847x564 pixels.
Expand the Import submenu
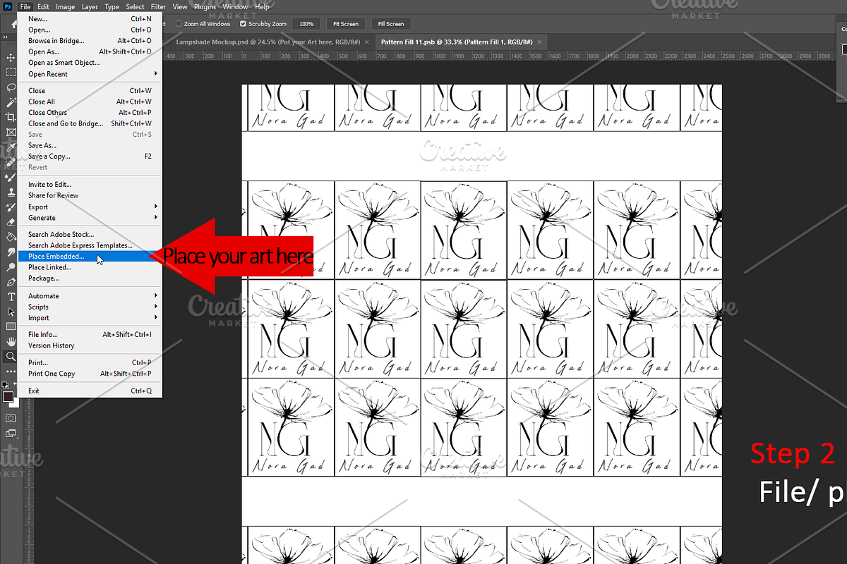click(x=90, y=318)
